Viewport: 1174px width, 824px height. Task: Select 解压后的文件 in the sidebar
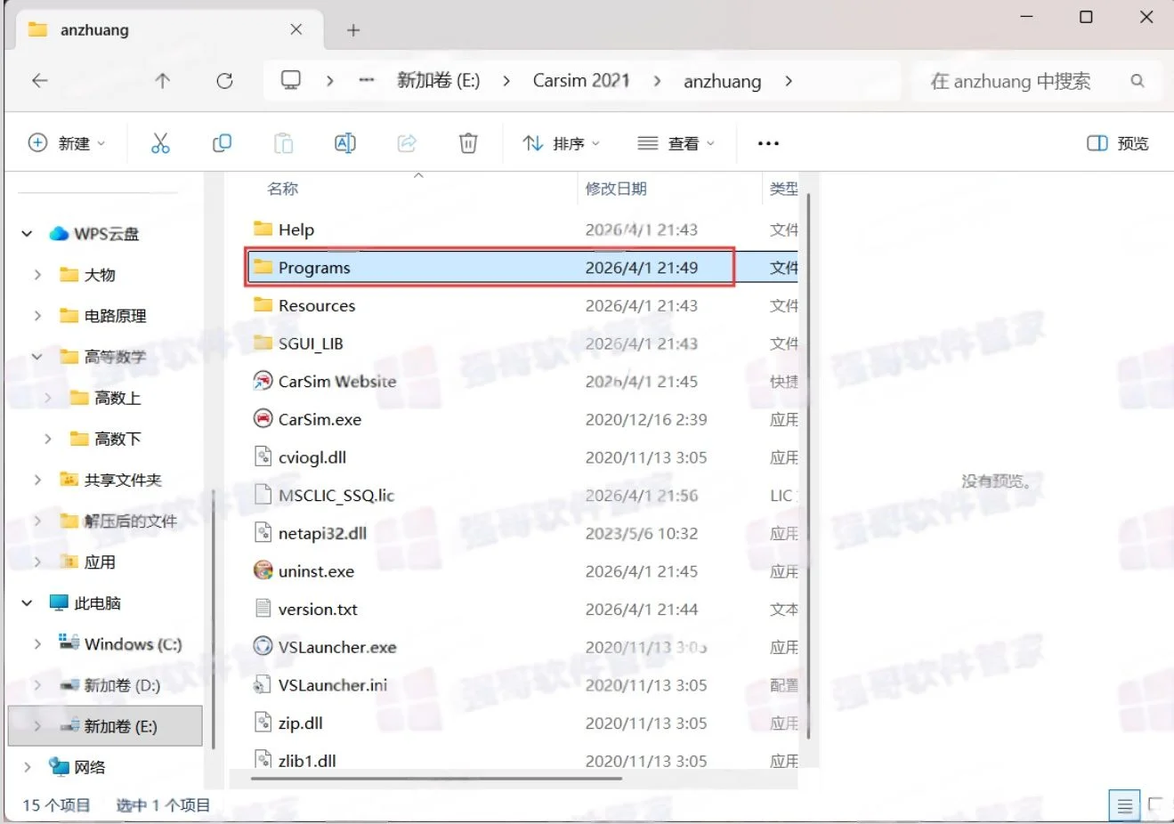coord(130,521)
